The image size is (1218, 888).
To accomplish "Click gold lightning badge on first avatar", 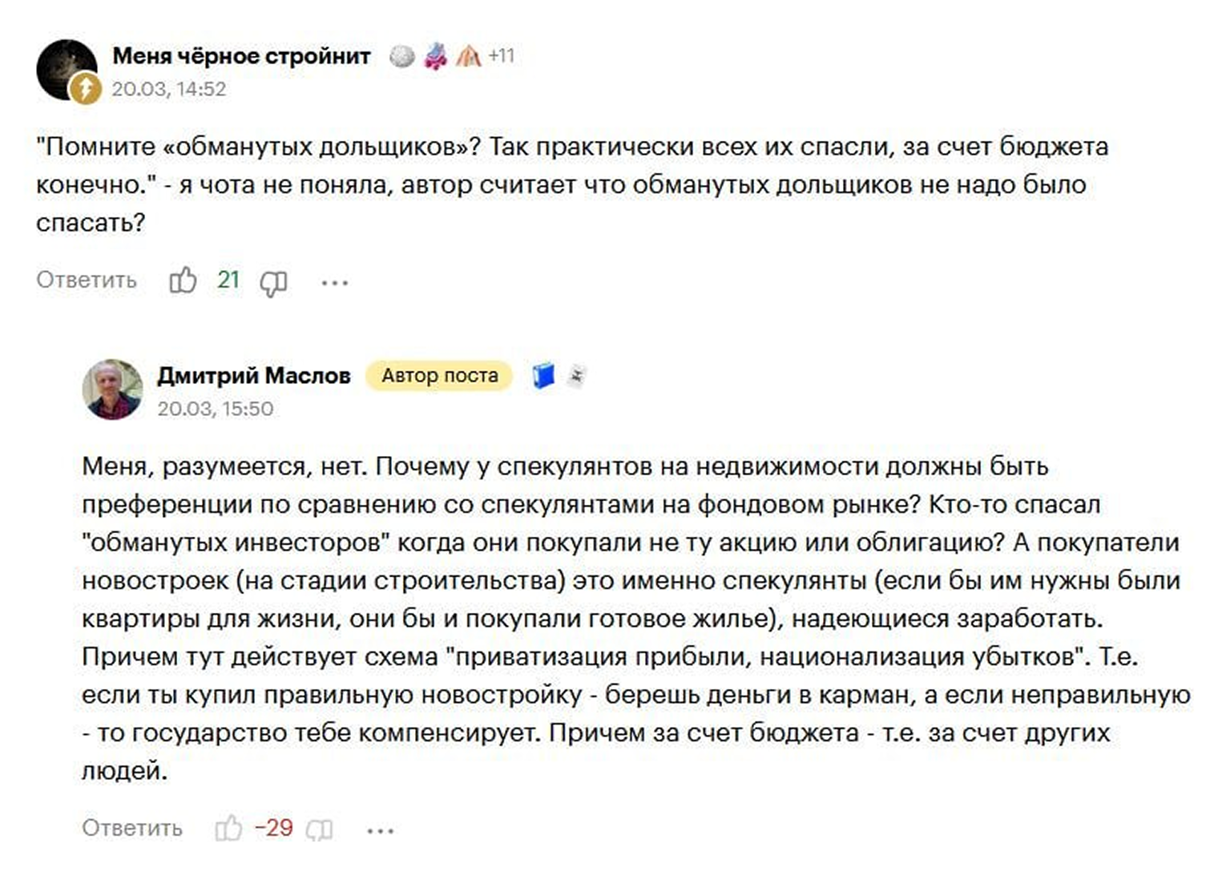I will (85, 88).
